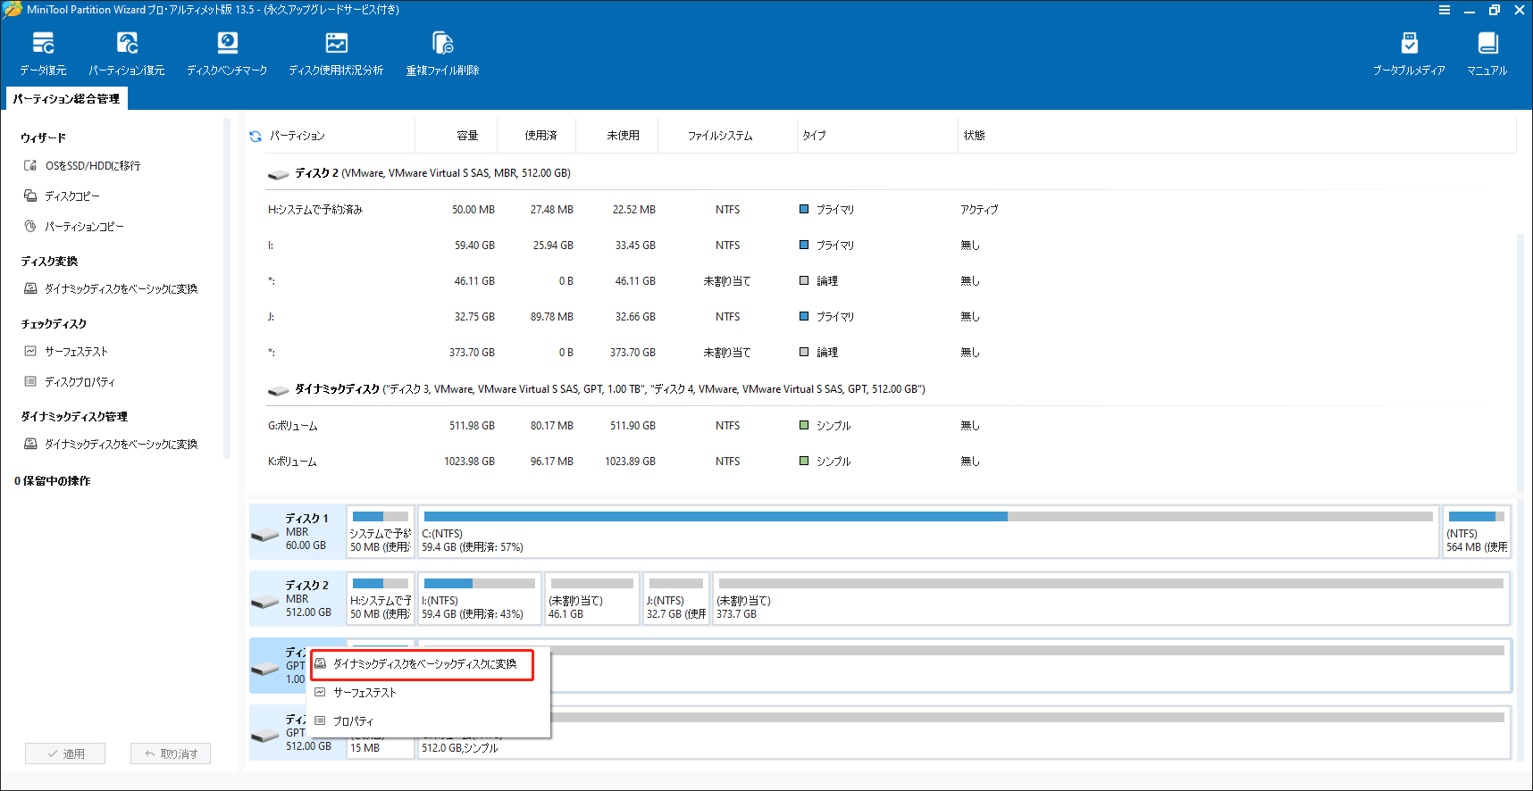1533x791 pixels.
Task: Click ダイナミックディスクをベーシックに変換 under ディスク変換
Action: [x=111, y=289]
